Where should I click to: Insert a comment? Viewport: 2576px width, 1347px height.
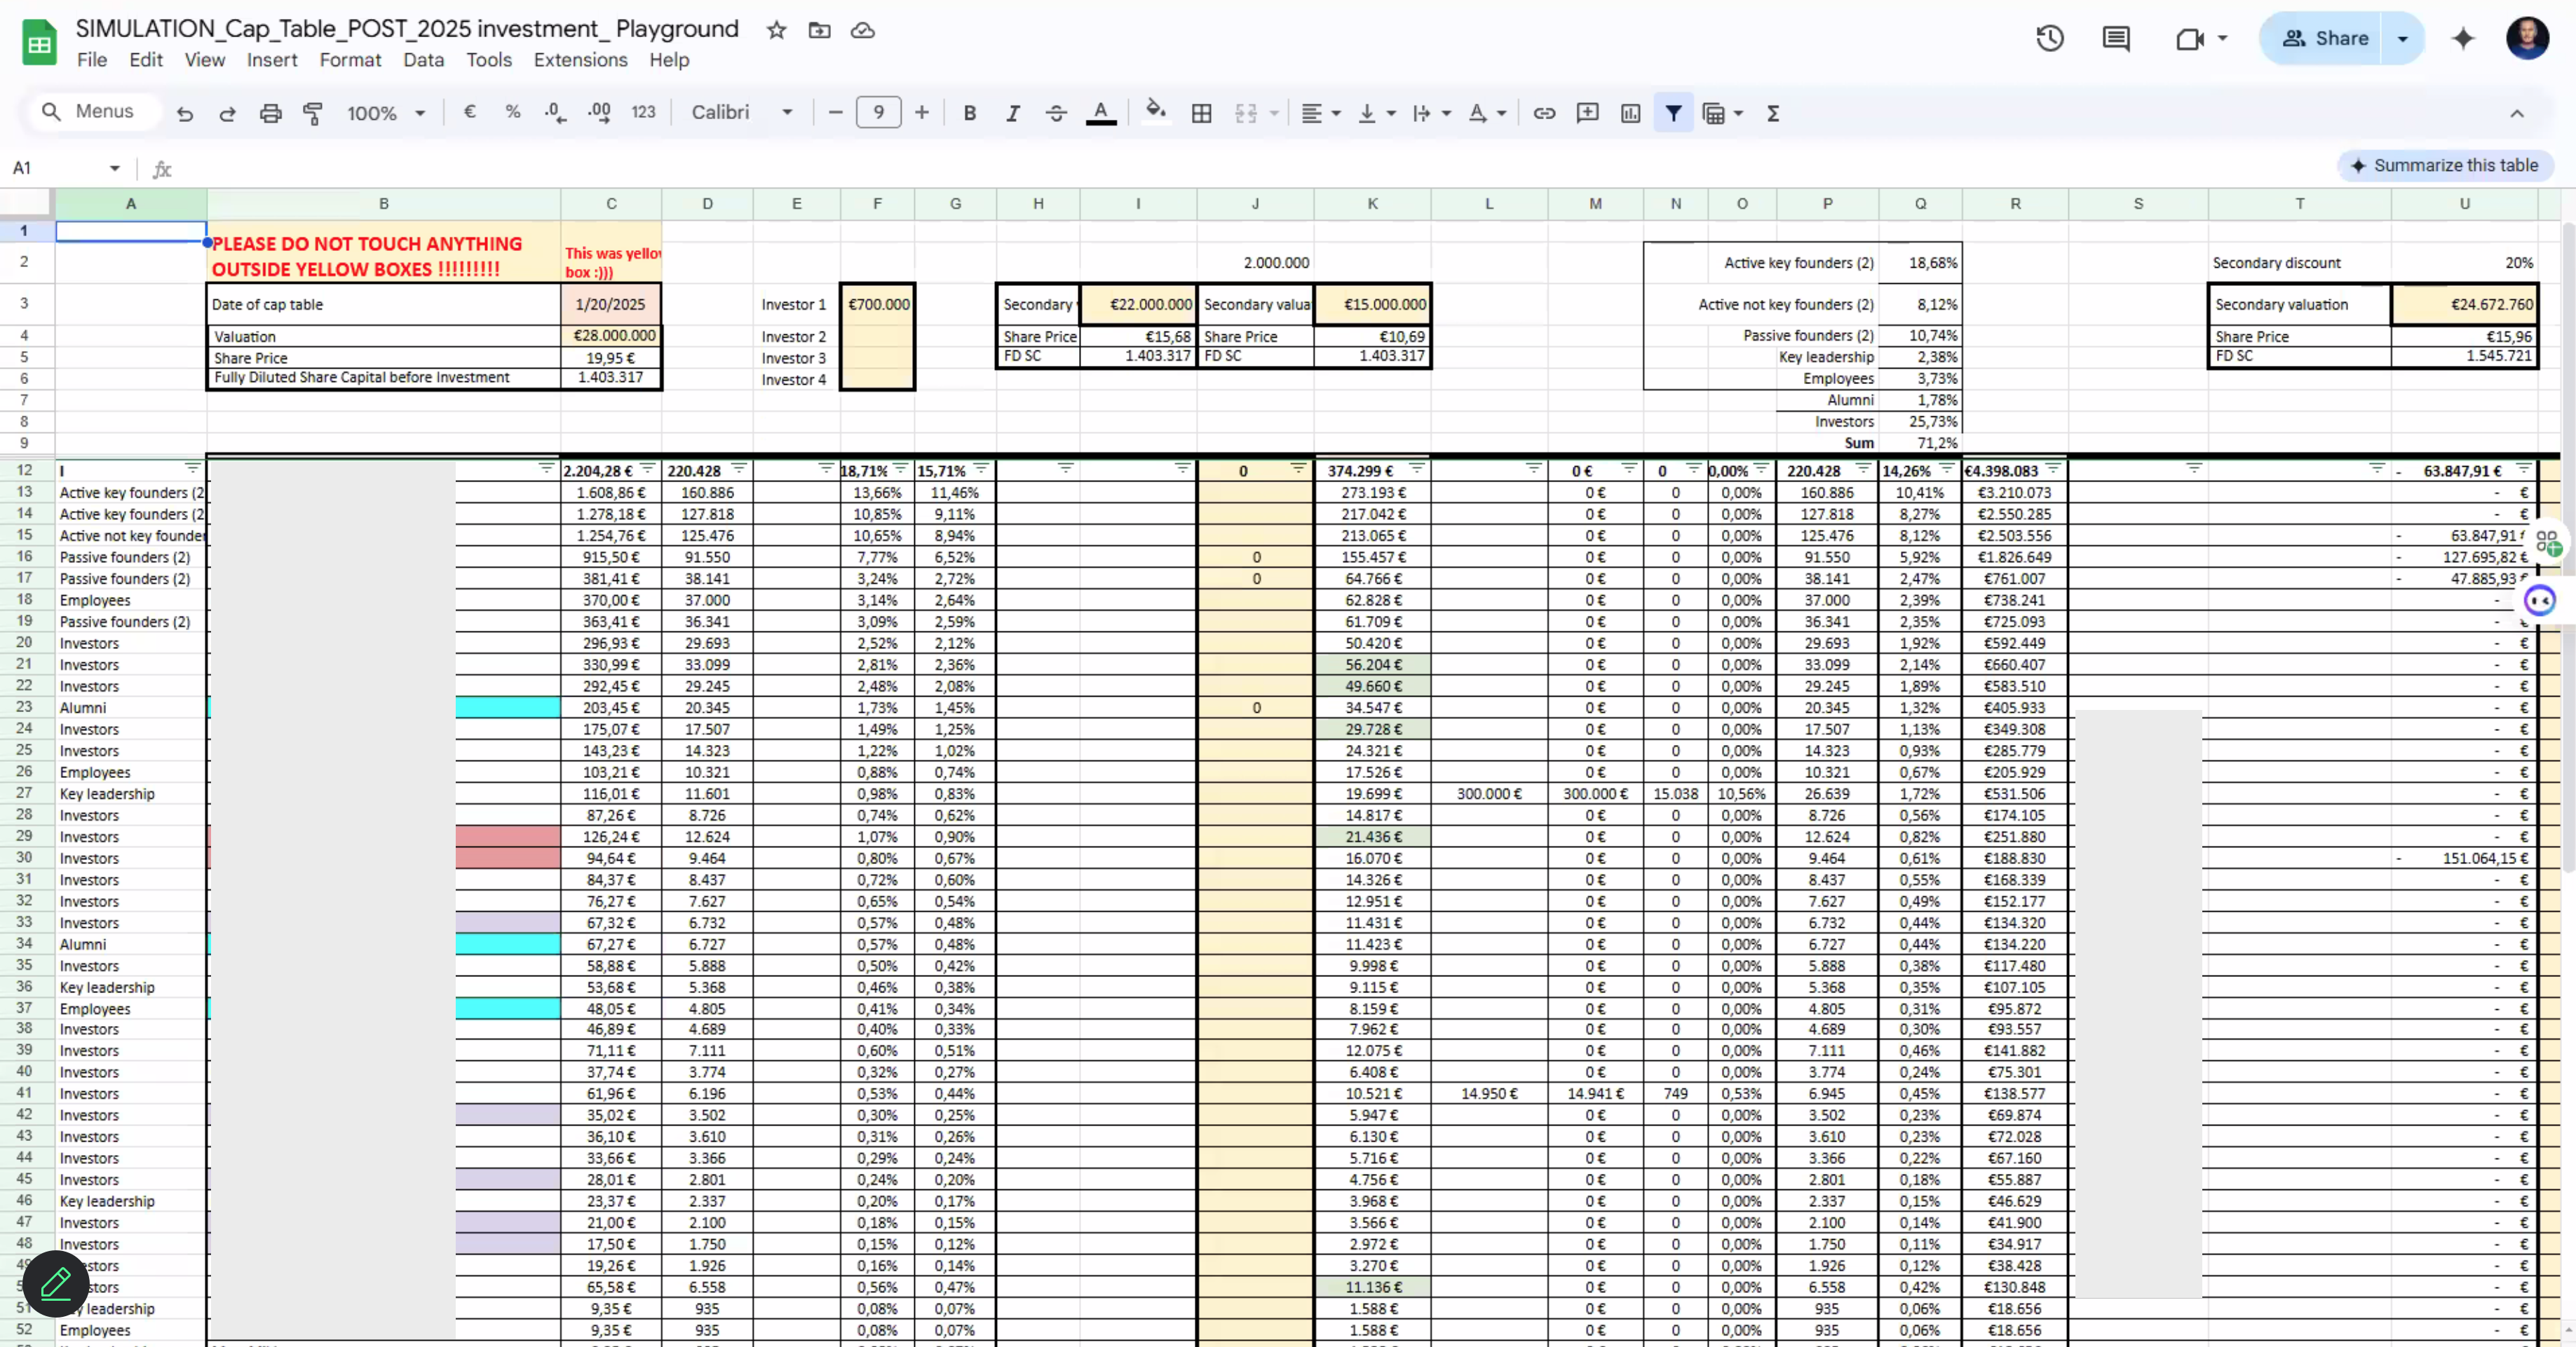tap(1587, 114)
